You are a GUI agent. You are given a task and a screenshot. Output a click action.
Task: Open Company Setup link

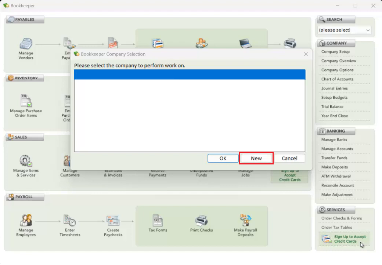click(x=335, y=52)
